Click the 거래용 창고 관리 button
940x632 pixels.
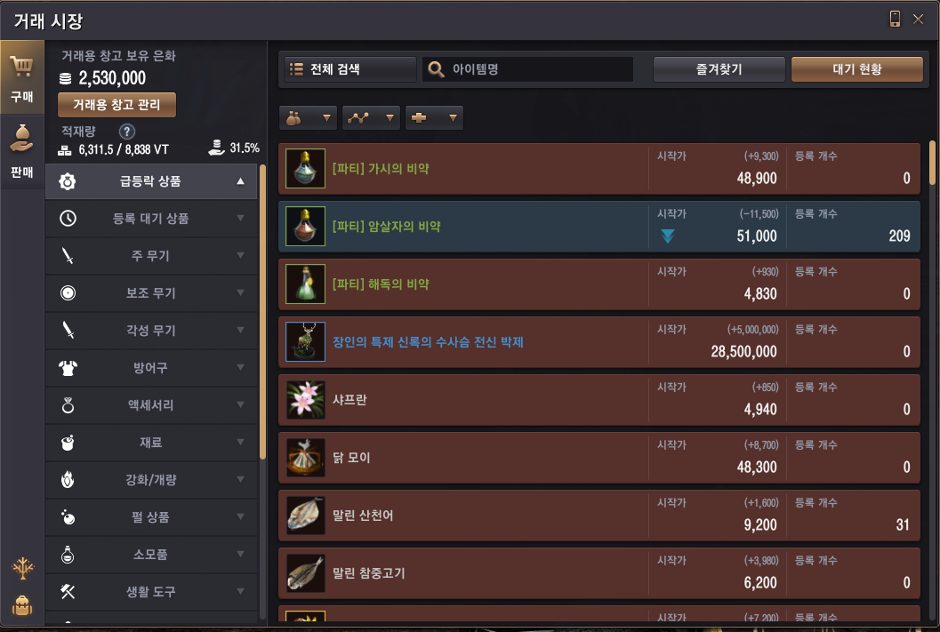116,105
